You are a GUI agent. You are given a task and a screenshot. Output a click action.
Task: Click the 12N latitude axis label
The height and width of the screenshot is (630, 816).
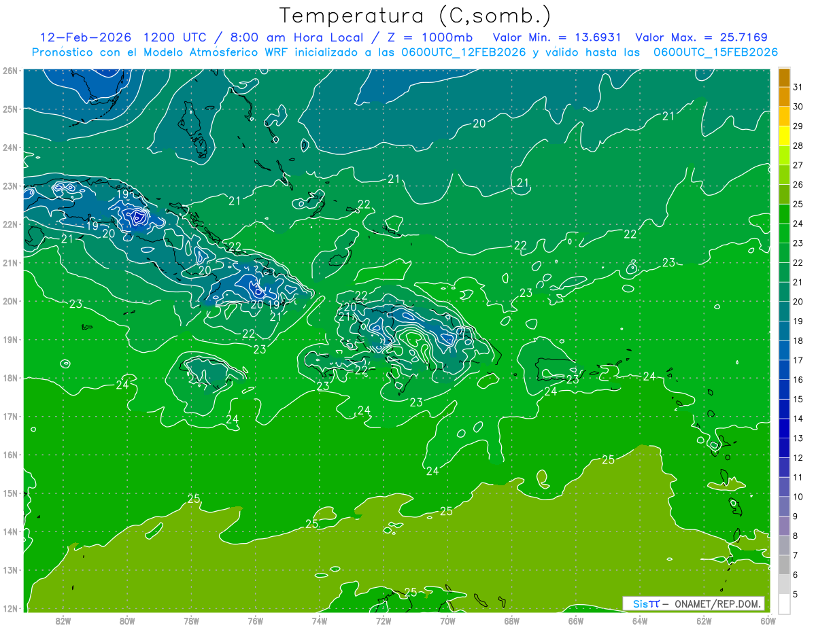10,608
